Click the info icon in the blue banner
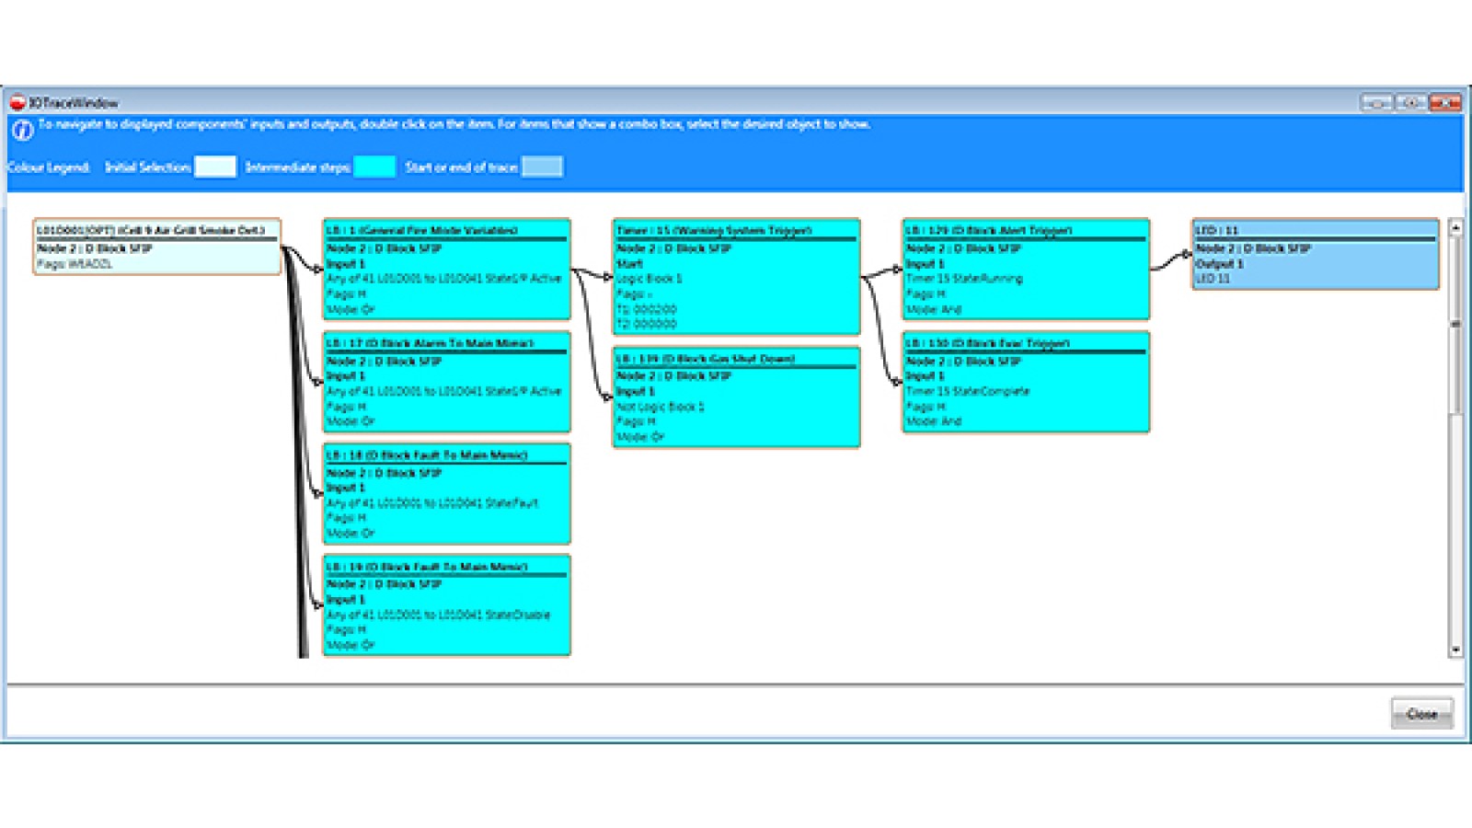 point(22,131)
